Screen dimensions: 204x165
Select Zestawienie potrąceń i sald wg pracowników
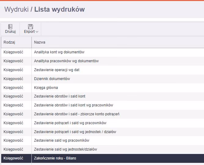pos(103,123)
